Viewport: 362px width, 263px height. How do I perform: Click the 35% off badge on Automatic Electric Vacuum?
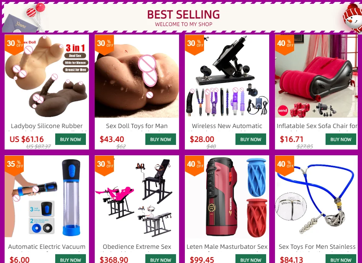tap(14, 165)
